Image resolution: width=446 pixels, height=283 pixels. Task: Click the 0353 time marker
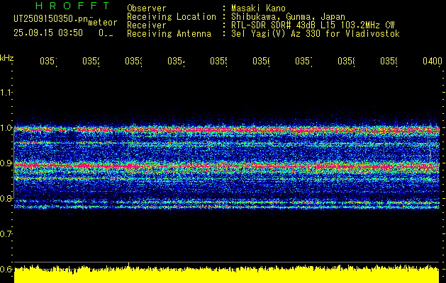[x=134, y=61]
